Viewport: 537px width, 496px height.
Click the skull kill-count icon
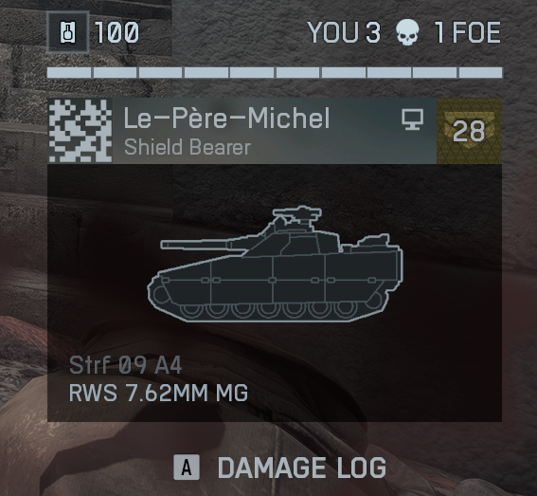(407, 32)
